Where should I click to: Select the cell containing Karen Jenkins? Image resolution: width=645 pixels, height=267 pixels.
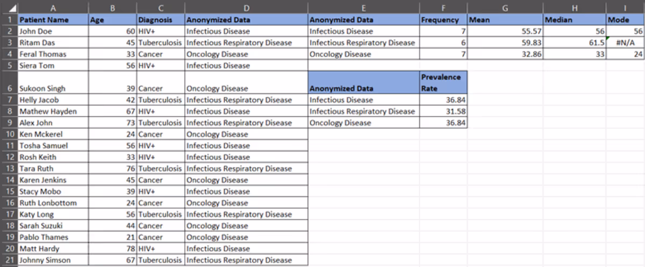point(53,180)
